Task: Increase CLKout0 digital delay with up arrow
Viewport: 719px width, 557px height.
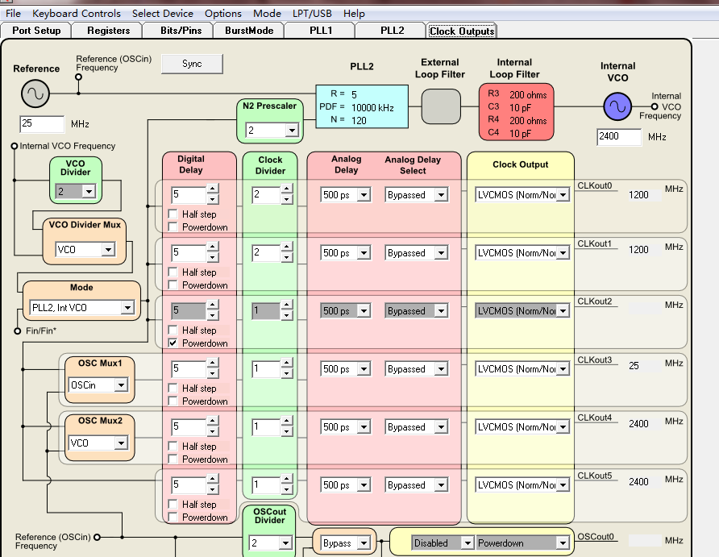Action: tap(213, 189)
